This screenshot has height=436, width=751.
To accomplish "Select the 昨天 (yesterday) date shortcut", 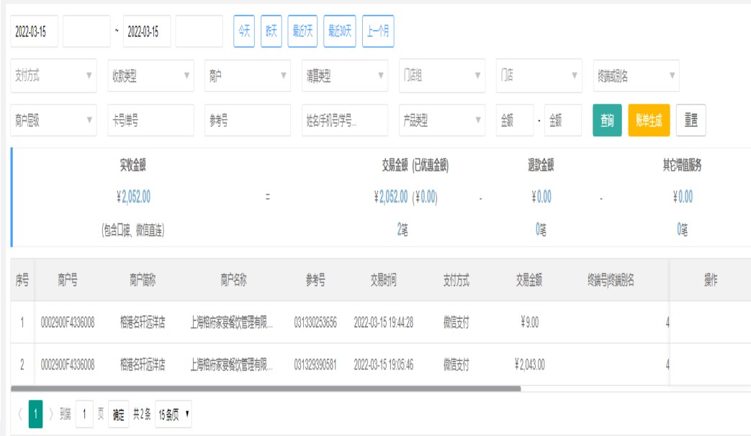I will point(271,32).
